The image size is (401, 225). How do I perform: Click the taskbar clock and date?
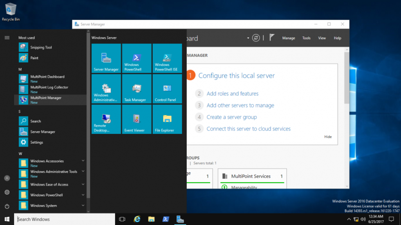click(376, 219)
